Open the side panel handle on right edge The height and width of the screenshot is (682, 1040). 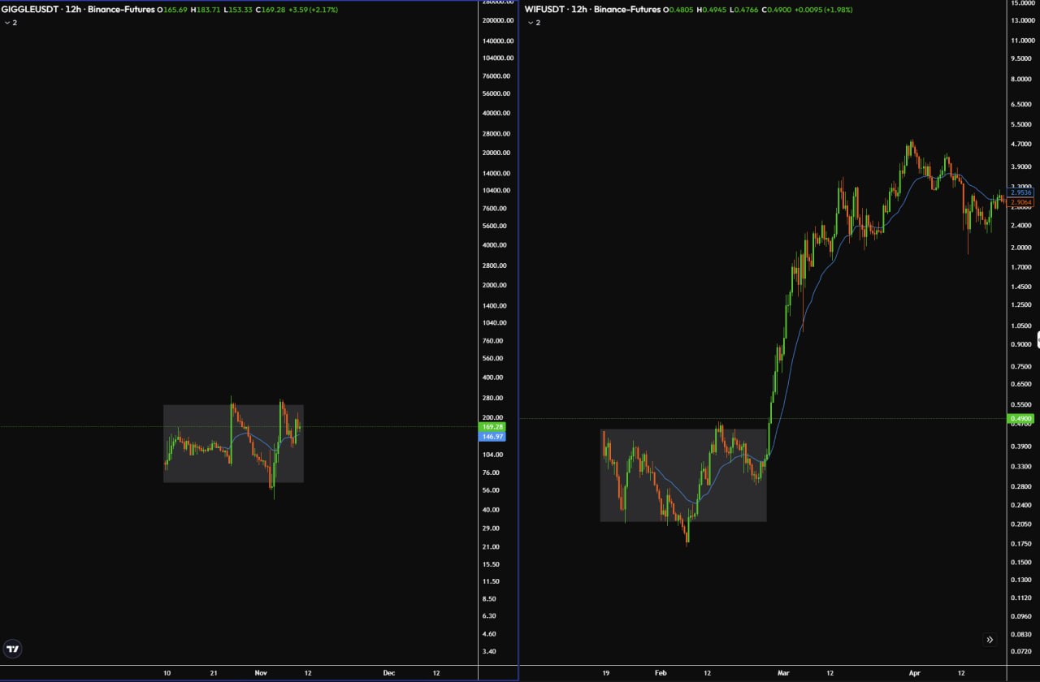[1037, 339]
